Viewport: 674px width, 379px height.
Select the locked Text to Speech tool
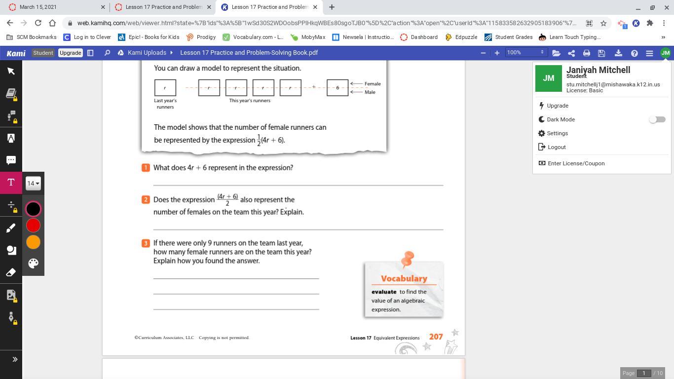(11, 116)
